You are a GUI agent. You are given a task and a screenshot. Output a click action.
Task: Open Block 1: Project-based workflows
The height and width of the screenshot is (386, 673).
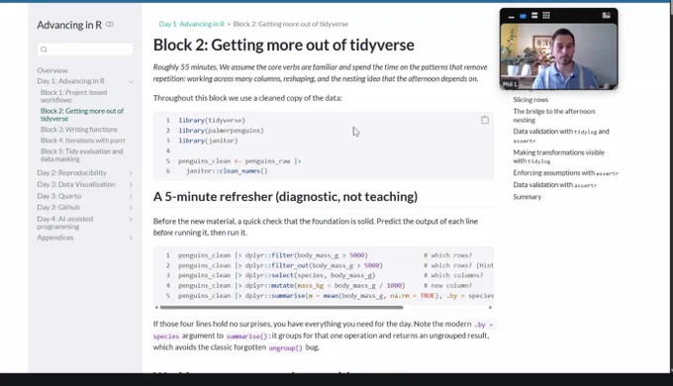coord(74,96)
